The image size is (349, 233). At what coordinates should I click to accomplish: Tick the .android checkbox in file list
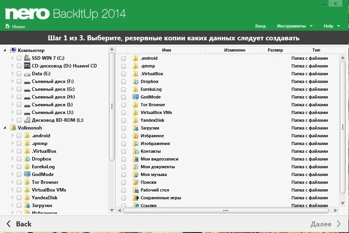point(124,59)
